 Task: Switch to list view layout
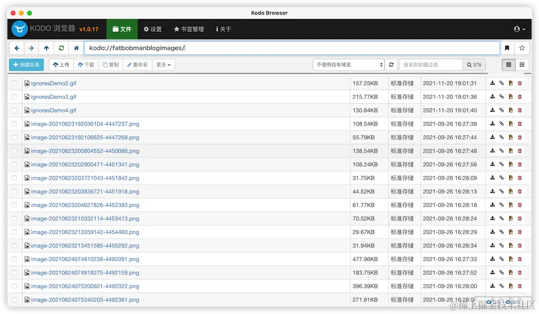click(x=509, y=65)
